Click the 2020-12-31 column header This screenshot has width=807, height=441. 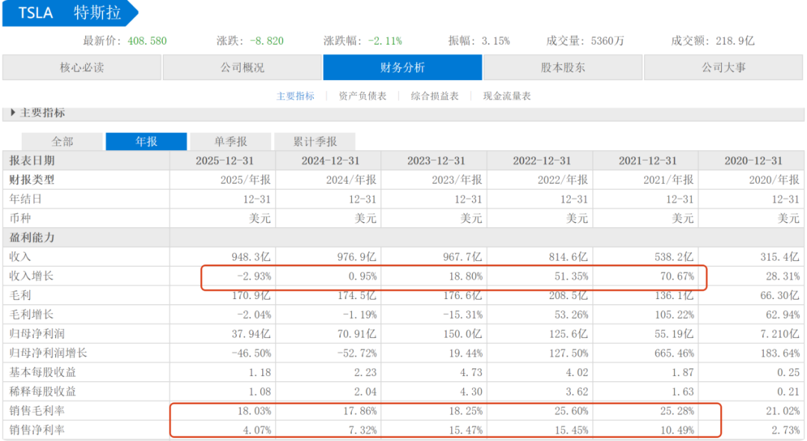click(752, 161)
